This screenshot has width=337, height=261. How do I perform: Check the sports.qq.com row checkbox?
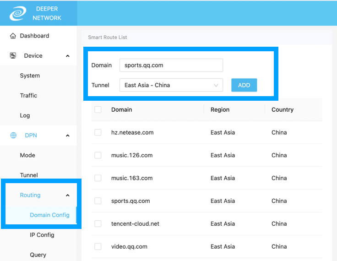(x=98, y=201)
